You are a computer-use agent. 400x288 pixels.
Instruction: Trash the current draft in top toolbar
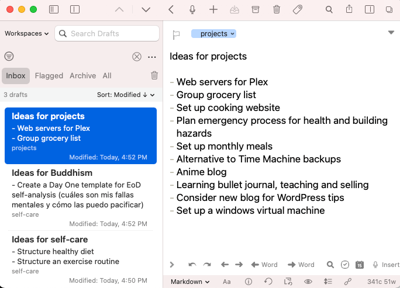pos(277,10)
